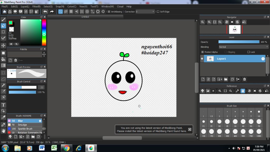Expand the add-layer dropdown arrow in Layer panel

tap(221, 79)
